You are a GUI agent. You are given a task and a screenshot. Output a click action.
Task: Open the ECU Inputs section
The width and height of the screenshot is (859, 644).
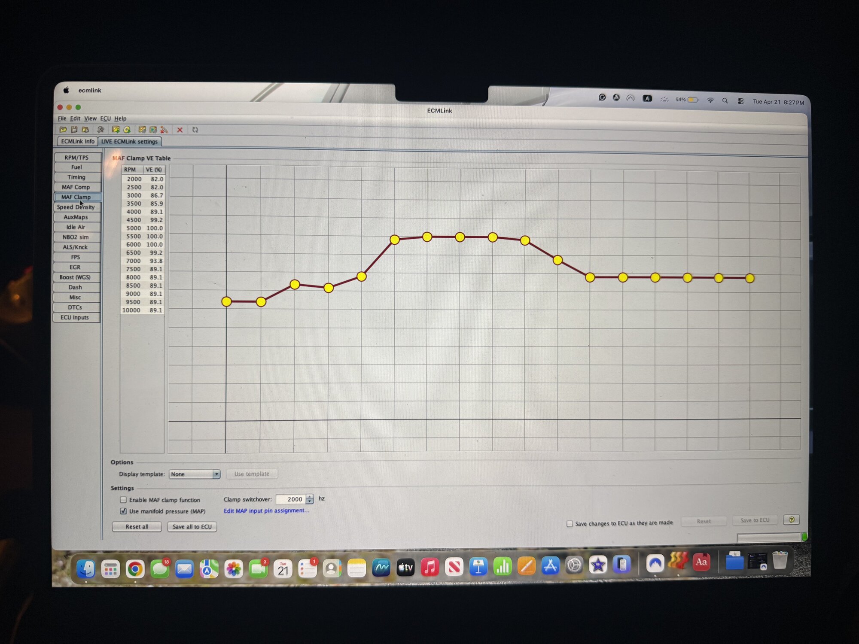[x=75, y=317]
